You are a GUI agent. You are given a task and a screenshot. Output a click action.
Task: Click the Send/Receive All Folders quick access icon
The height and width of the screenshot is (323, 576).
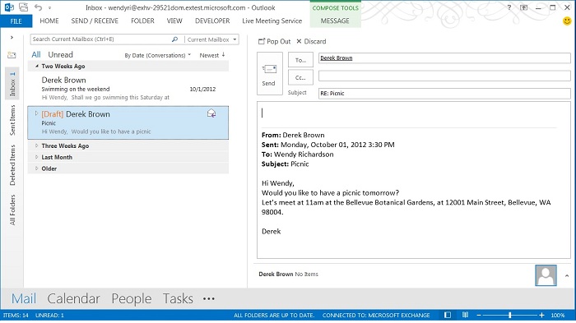pyautogui.click(x=24, y=7)
